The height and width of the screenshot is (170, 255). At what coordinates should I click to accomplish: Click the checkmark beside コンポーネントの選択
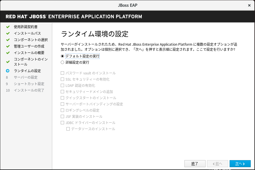(8, 40)
